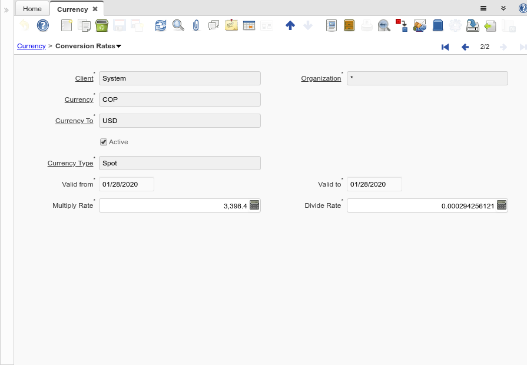527x365 pixels.
Task: Switch to the Home tab
Action: (x=32, y=9)
